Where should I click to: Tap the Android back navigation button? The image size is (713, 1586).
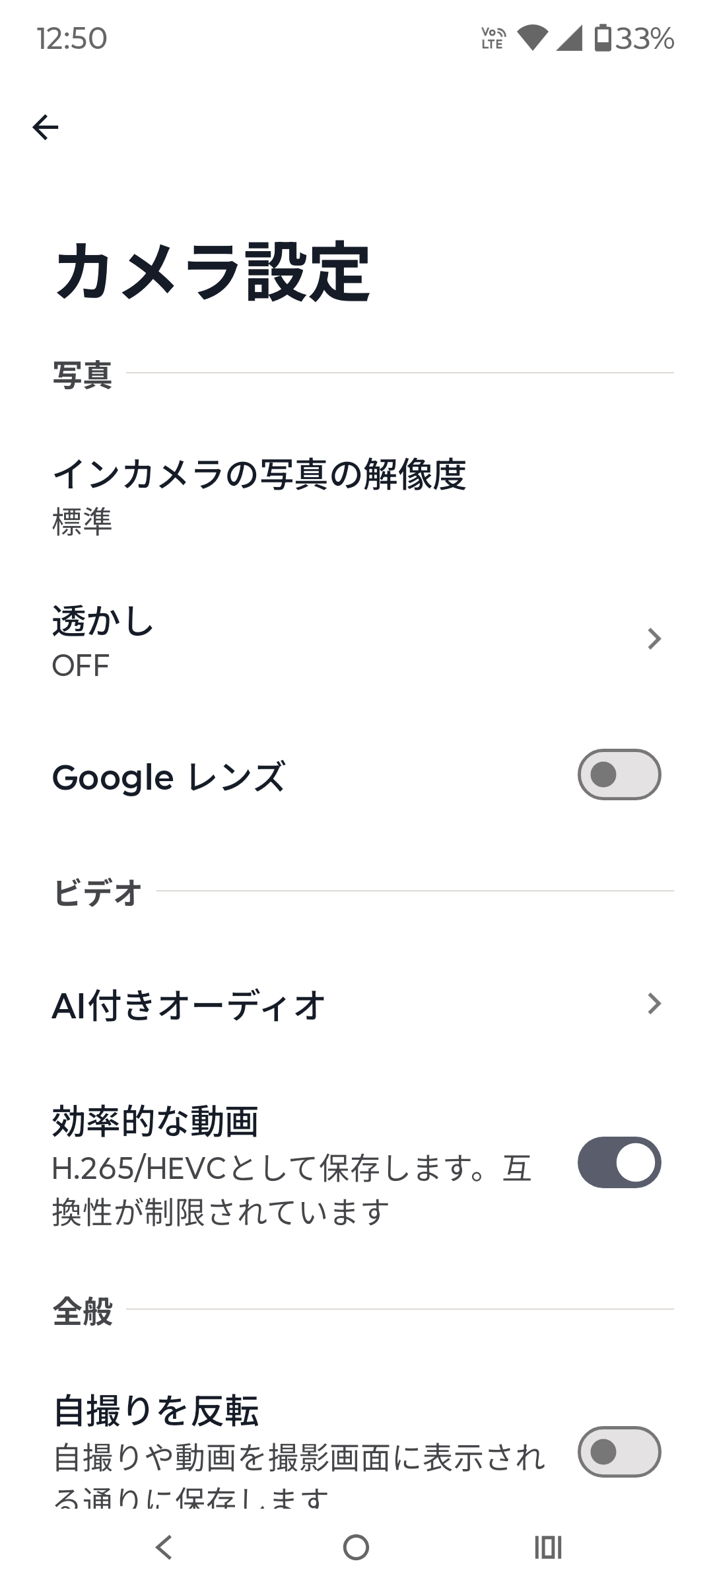[x=164, y=1547]
